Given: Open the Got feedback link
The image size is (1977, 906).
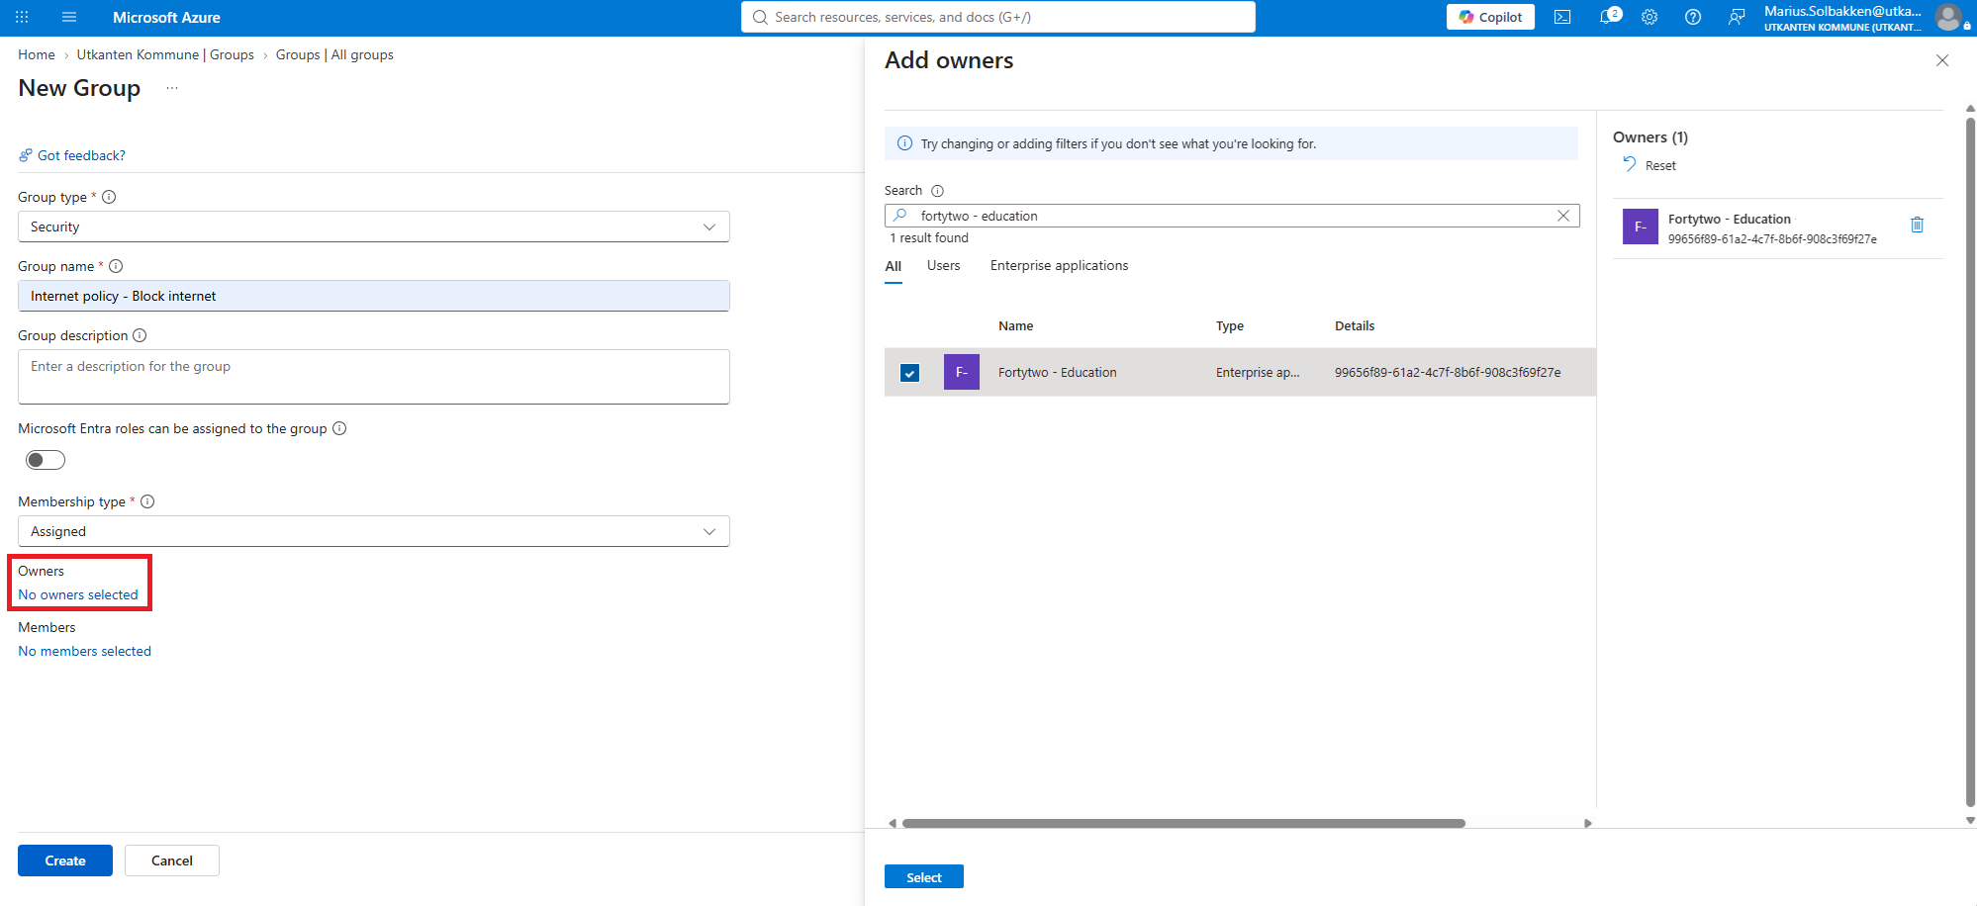Looking at the screenshot, I should [81, 155].
